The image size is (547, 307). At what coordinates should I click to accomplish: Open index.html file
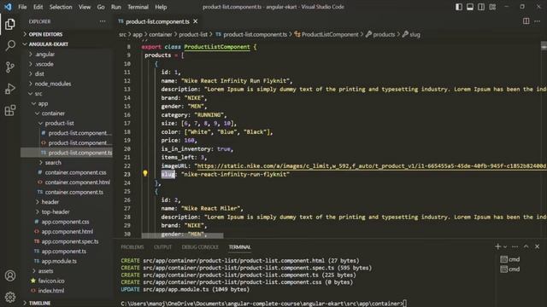(x=51, y=291)
